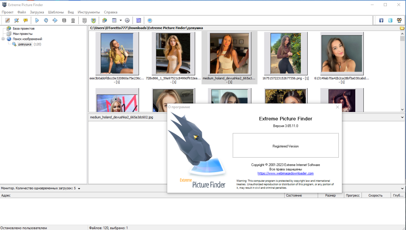Open simultaneous downloads count dropdown
The height and width of the screenshot is (230, 406).
coord(79,188)
